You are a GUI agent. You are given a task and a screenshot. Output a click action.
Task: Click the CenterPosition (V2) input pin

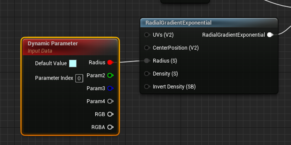pyautogui.click(x=147, y=48)
